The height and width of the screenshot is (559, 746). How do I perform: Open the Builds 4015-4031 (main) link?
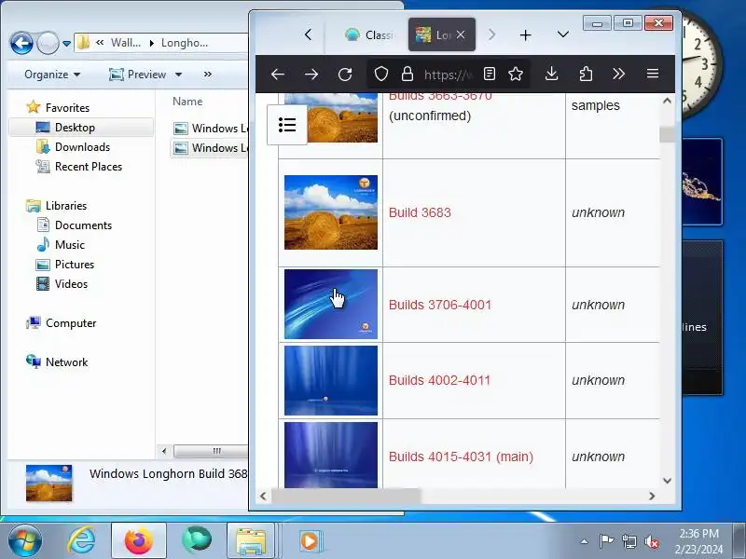click(x=461, y=457)
